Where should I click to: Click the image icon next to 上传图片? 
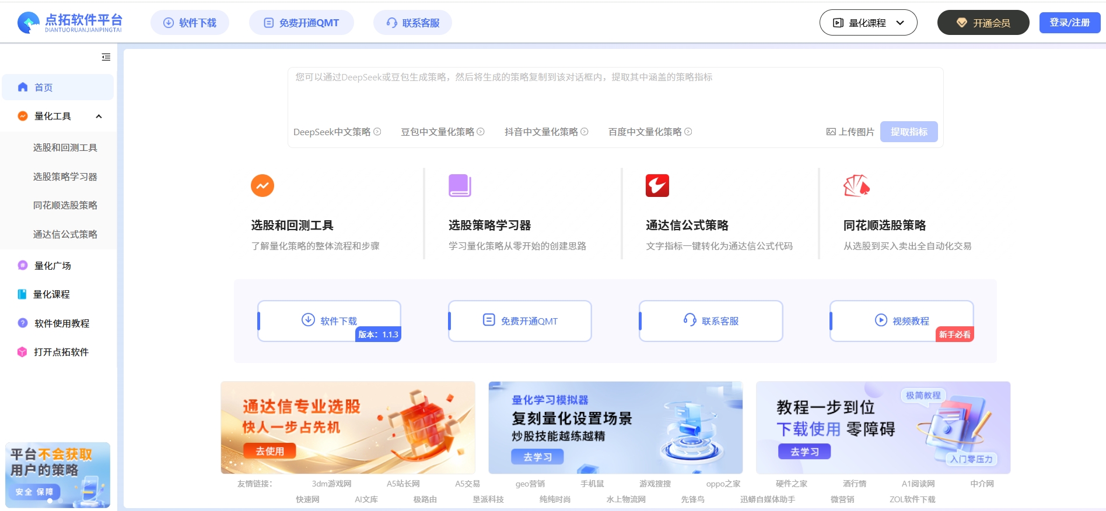[831, 132]
